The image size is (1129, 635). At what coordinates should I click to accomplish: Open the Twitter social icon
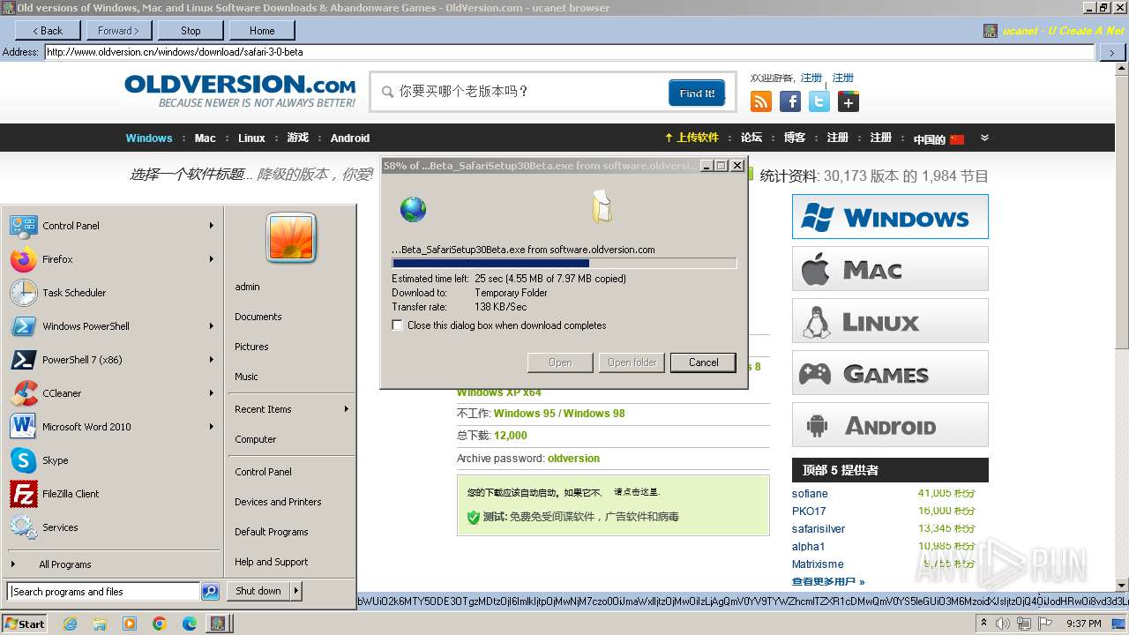click(x=819, y=101)
